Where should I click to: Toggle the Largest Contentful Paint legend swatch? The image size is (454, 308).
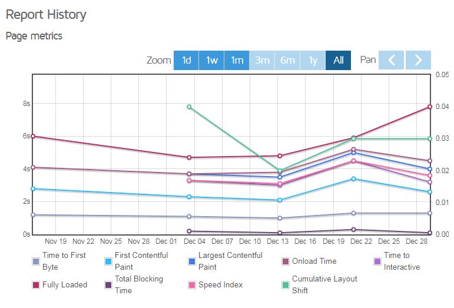[x=192, y=261]
